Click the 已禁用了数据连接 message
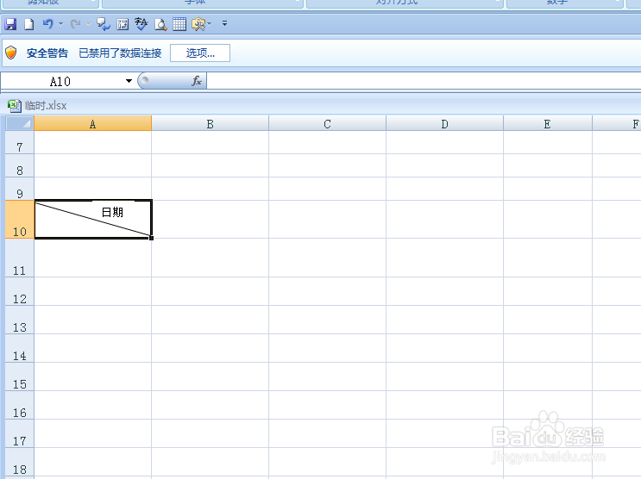Viewport: 641px width, 479px height. click(120, 53)
